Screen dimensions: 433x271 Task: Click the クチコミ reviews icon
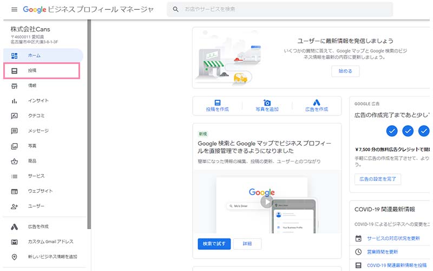[x=15, y=116]
